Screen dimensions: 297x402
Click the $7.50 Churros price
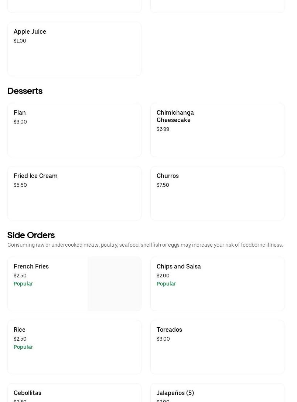[163, 185]
